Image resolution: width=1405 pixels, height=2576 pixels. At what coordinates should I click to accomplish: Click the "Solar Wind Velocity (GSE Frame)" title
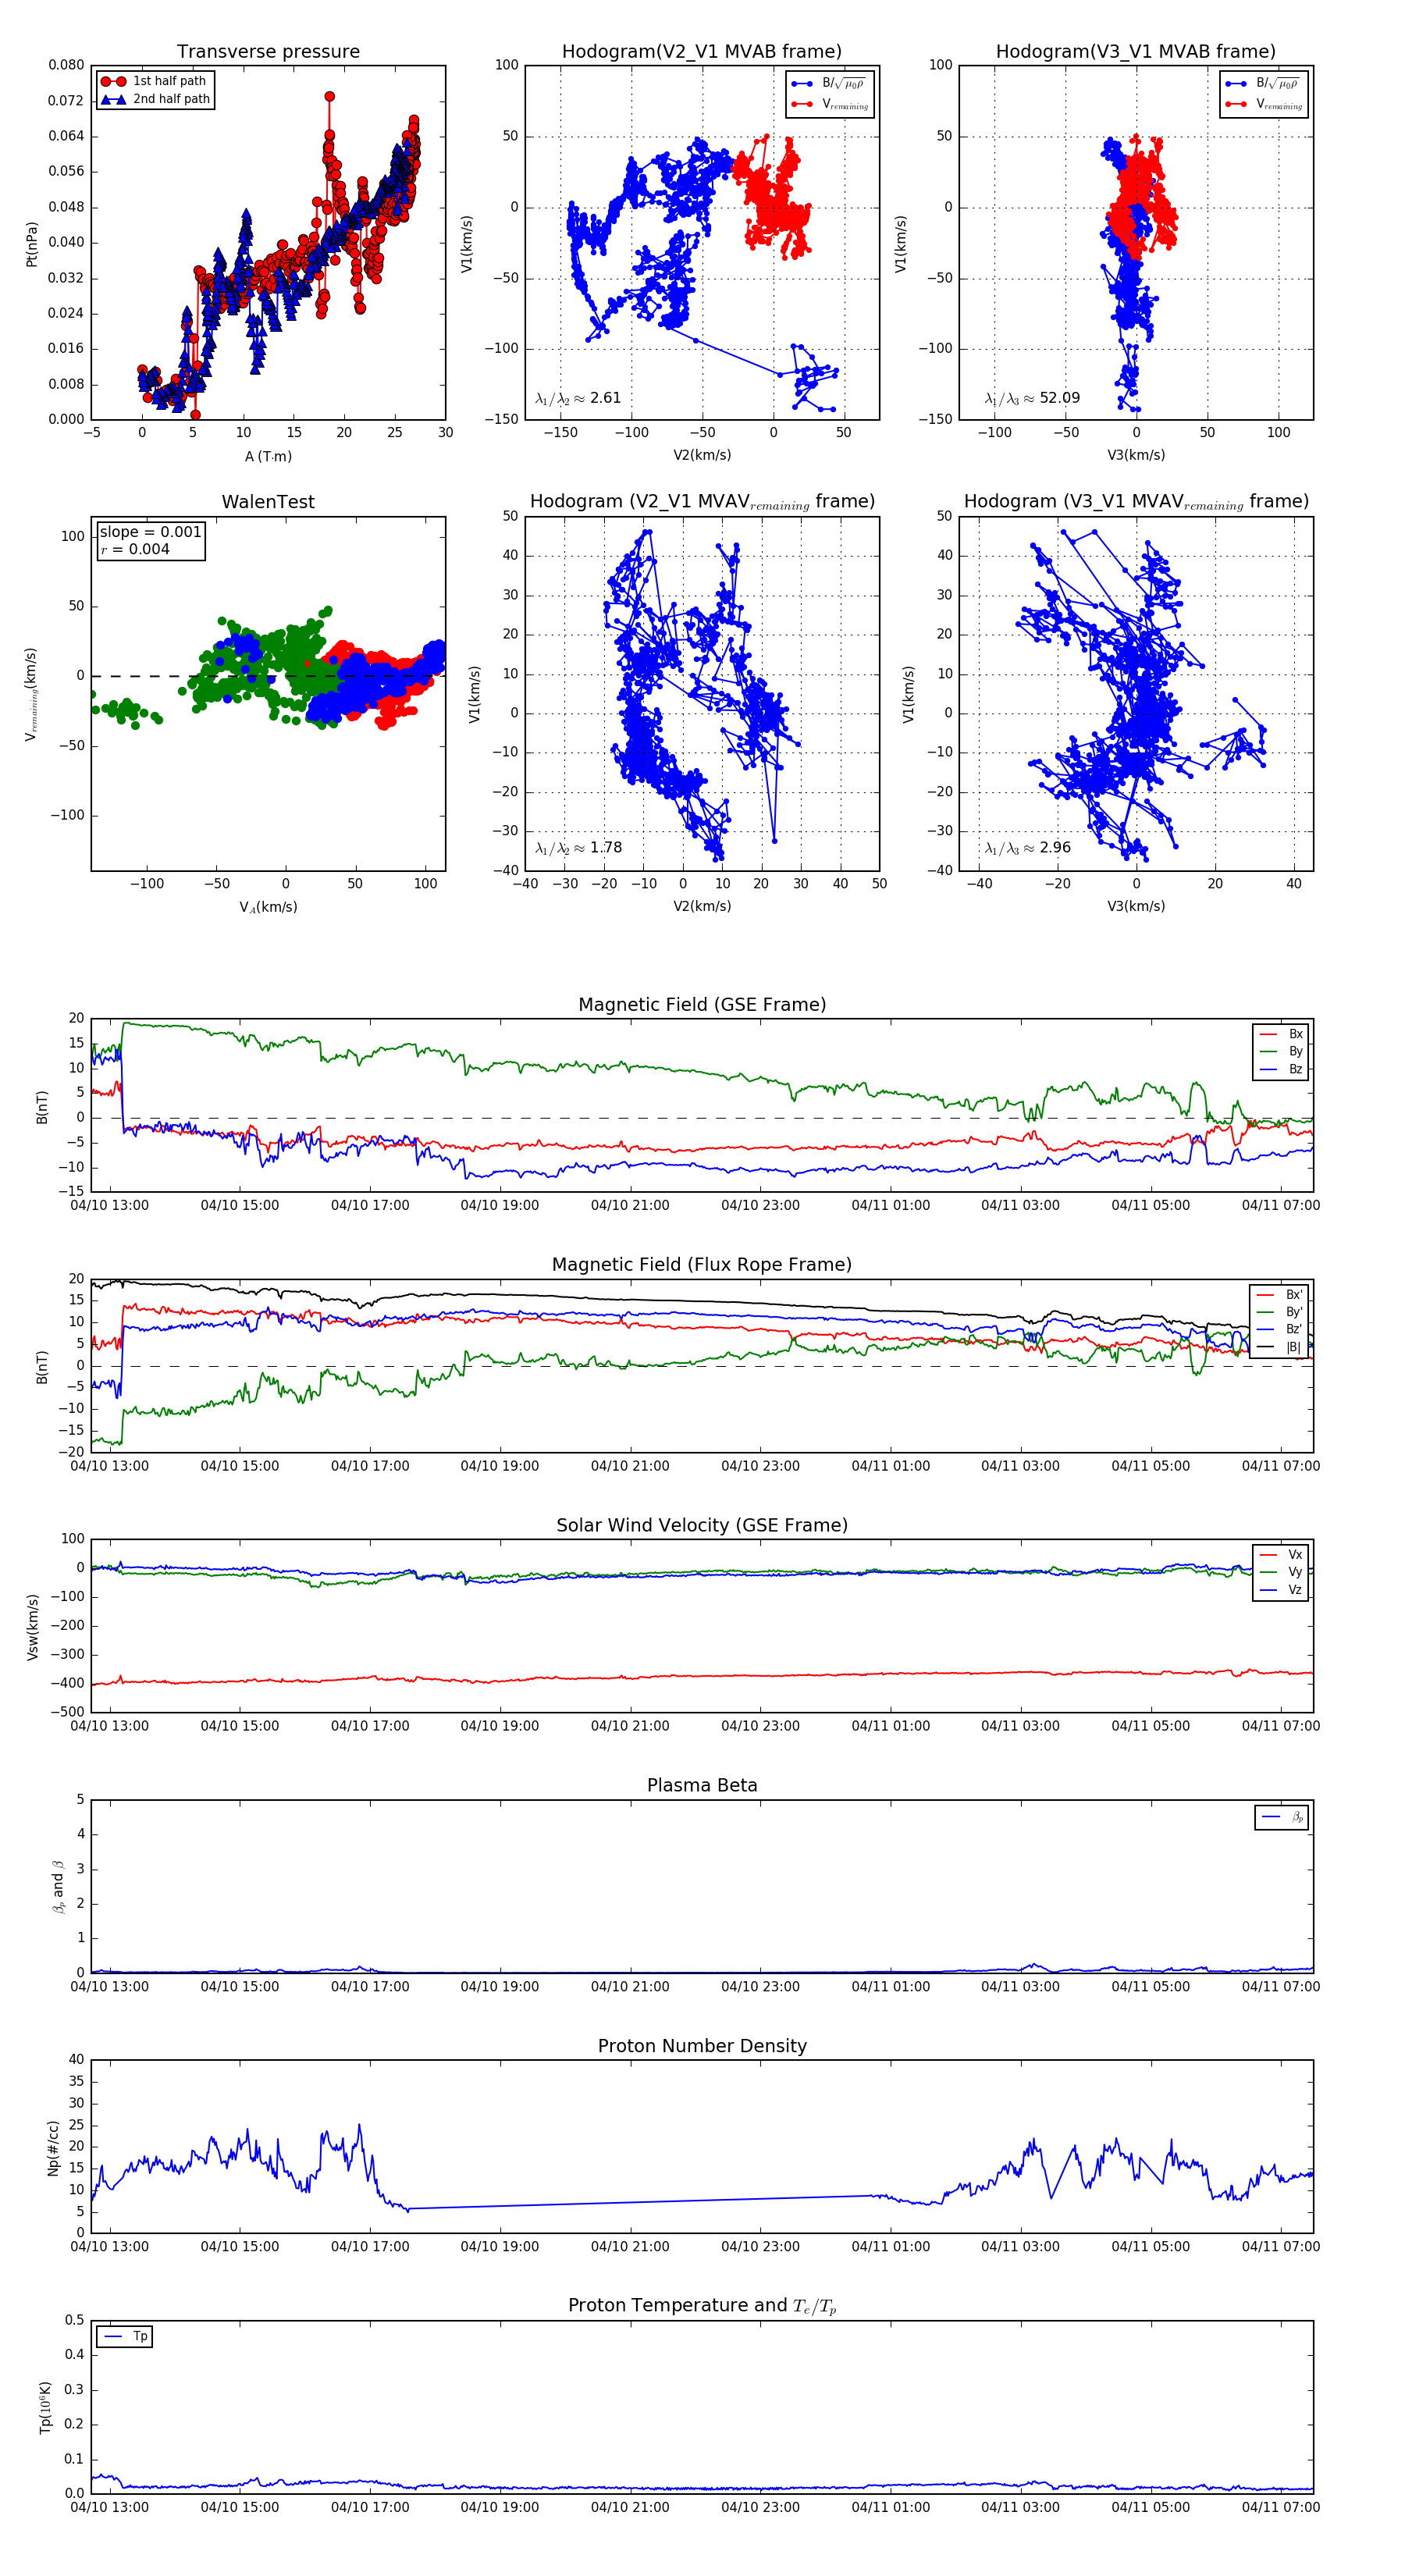[702, 1525]
